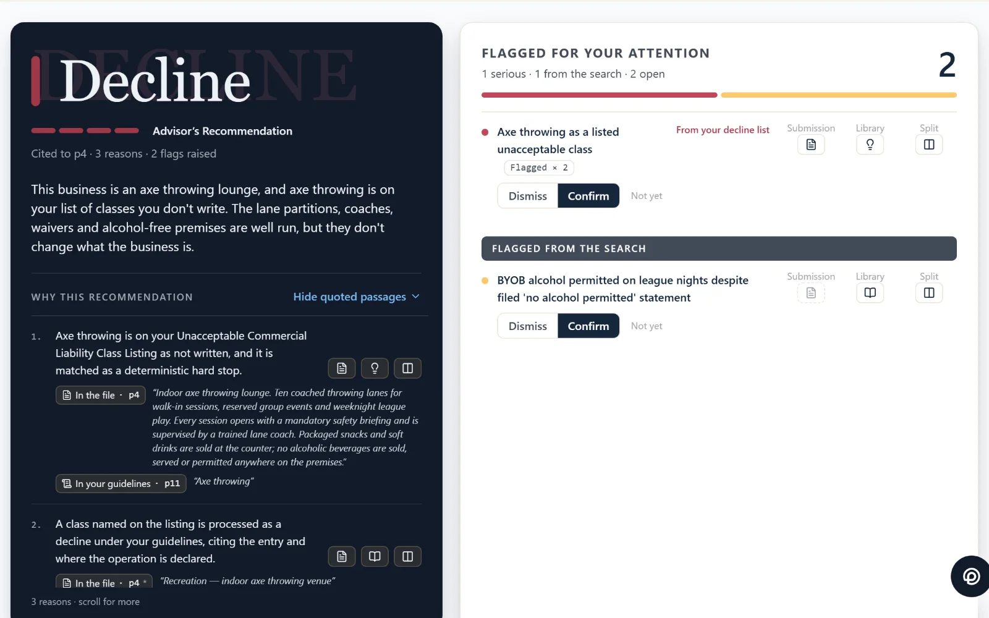Click split icon beside reason 2
Screen dimensions: 989x618
[407, 557]
